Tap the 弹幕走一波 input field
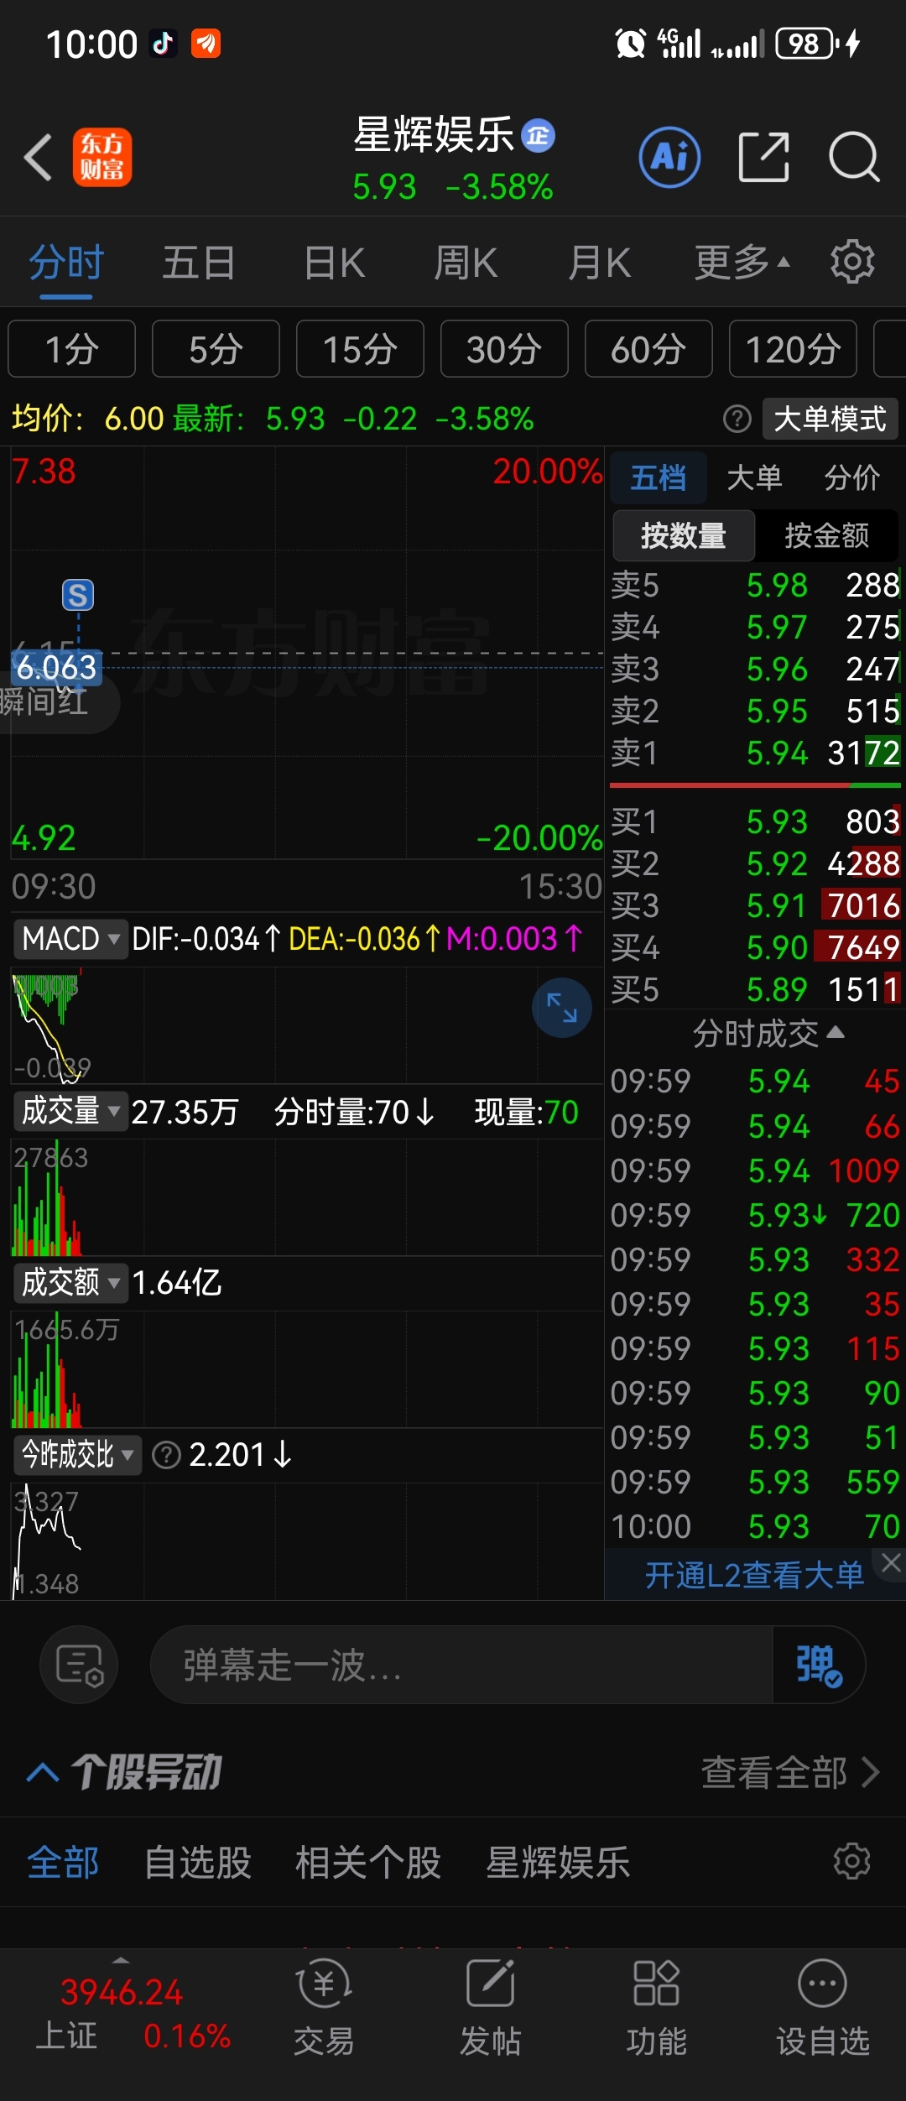This screenshot has height=2101, width=906. tap(461, 1665)
